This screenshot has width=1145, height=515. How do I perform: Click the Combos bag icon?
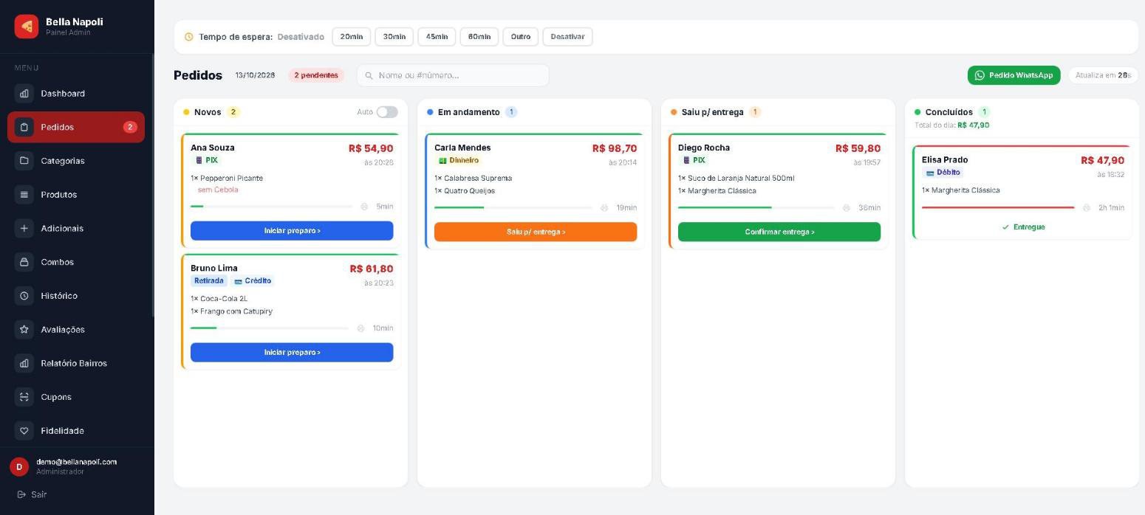(x=24, y=262)
